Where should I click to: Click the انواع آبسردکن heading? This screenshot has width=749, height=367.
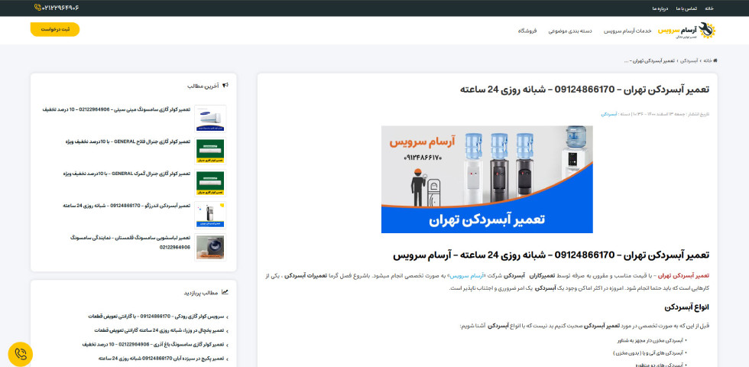click(x=686, y=307)
